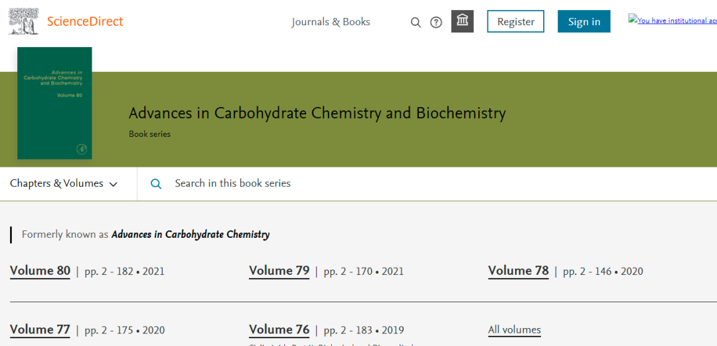Click the institution building icon
The height and width of the screenshot is (346, 717).
pos(463,21)
